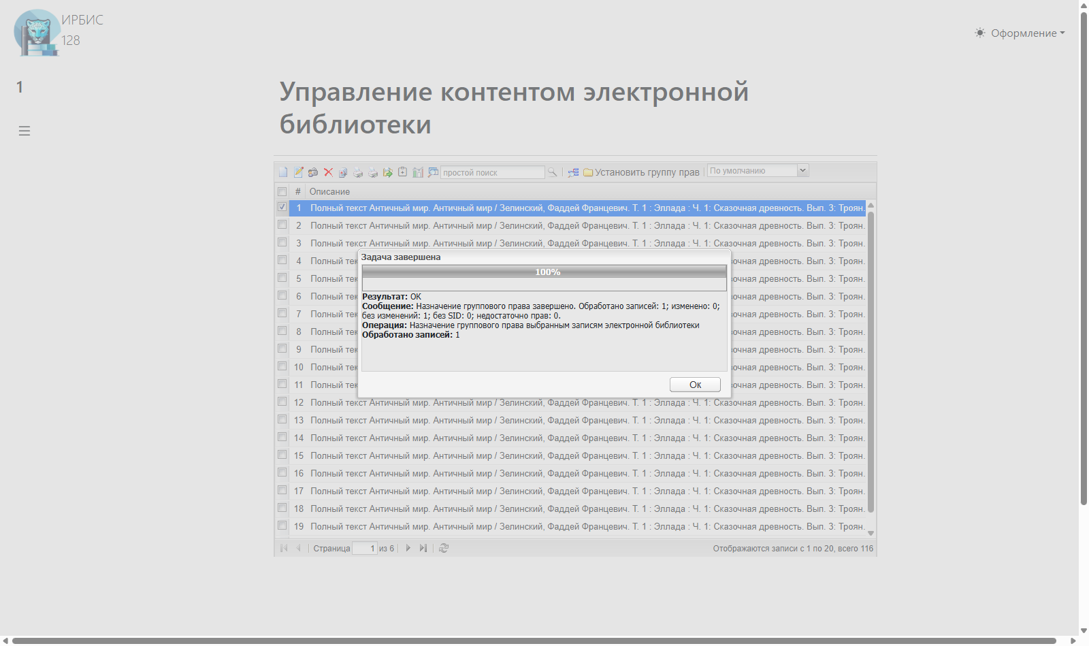
Task: Click the advanced search icon left of search box
Action: 433,172
